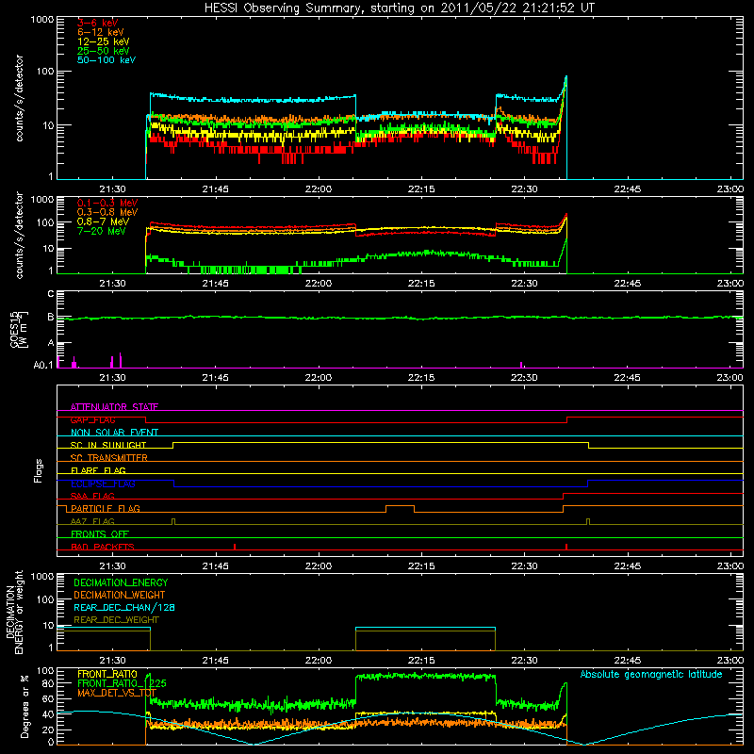Click the BAD_PACKETS flag label
The image size is (754, 754).
click(x=103, y=547)
